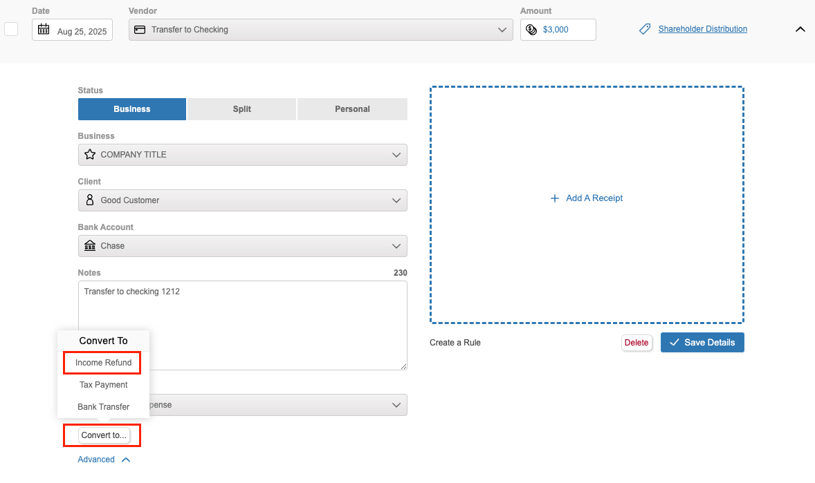Click the person icon in Client field

(x=89, y=200)
